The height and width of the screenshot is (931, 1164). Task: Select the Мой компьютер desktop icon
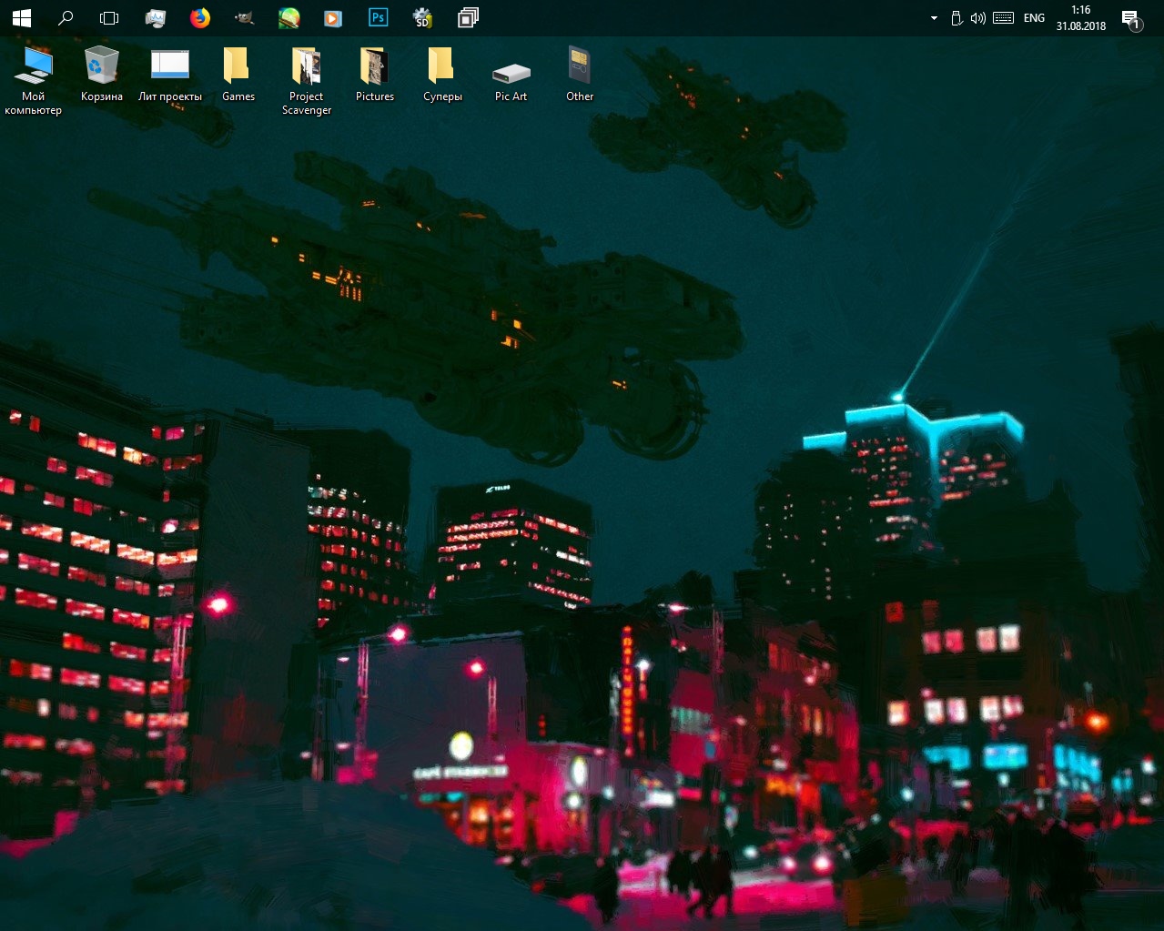tap(34, 81)
